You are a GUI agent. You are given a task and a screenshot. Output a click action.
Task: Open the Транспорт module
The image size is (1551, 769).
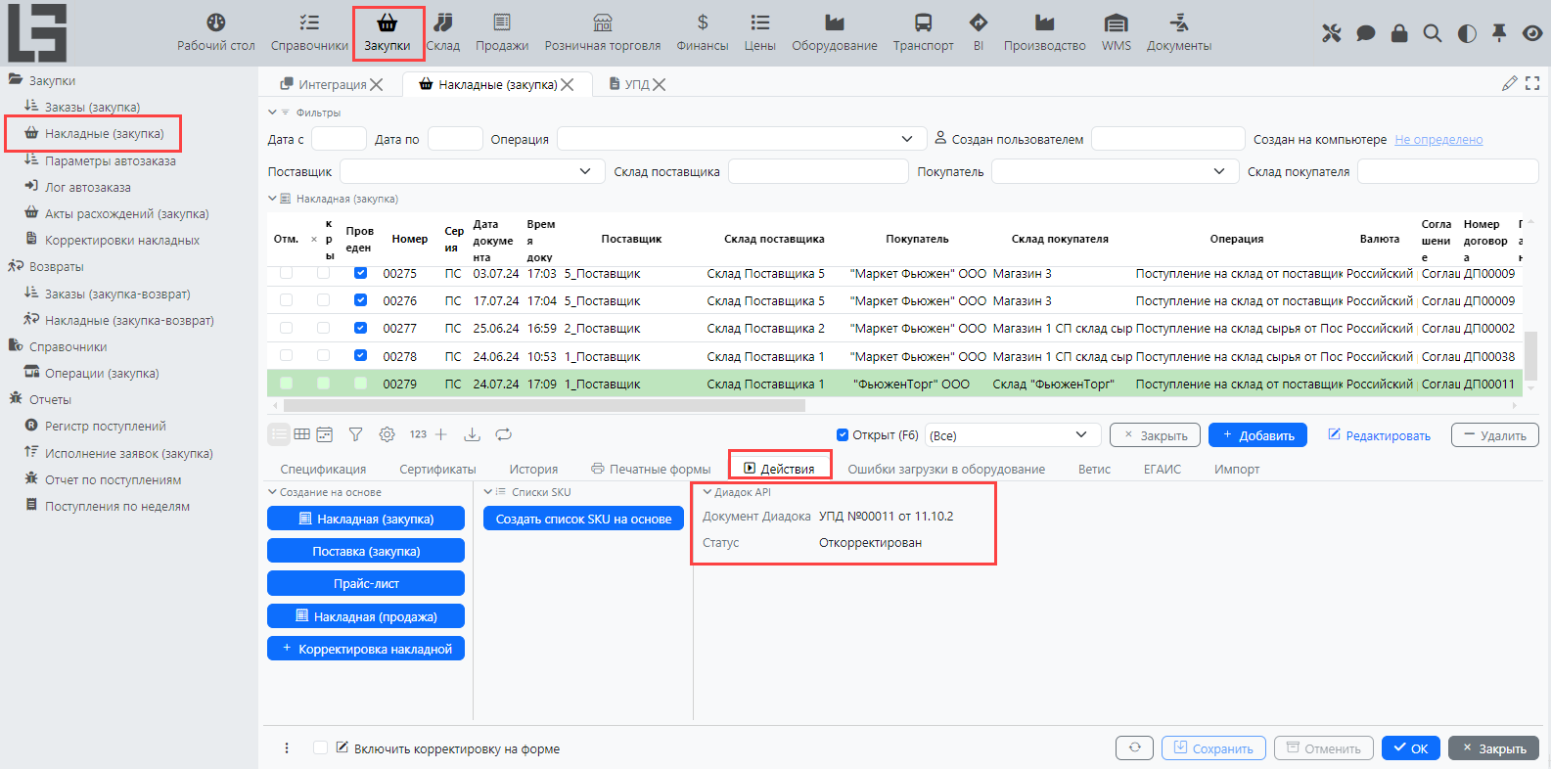923,31
